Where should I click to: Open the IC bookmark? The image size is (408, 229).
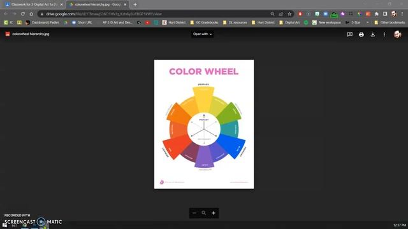[8, 23]
